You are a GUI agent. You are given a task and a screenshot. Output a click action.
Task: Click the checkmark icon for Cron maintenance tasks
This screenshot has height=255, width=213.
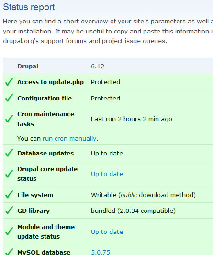(9, 119)
